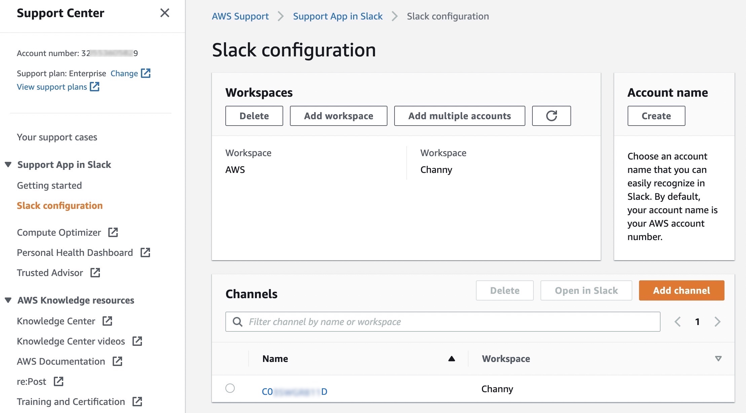Open Getting started in sidebar
The height and width of the screenshot is (413, 746).
tap(49, 185)
